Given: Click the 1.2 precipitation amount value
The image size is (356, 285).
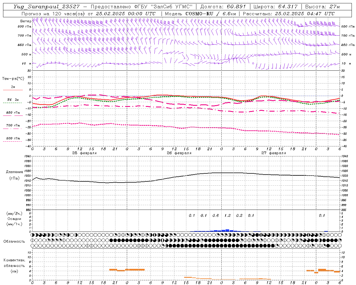Looking at the screenshot, I should [228, 215].
